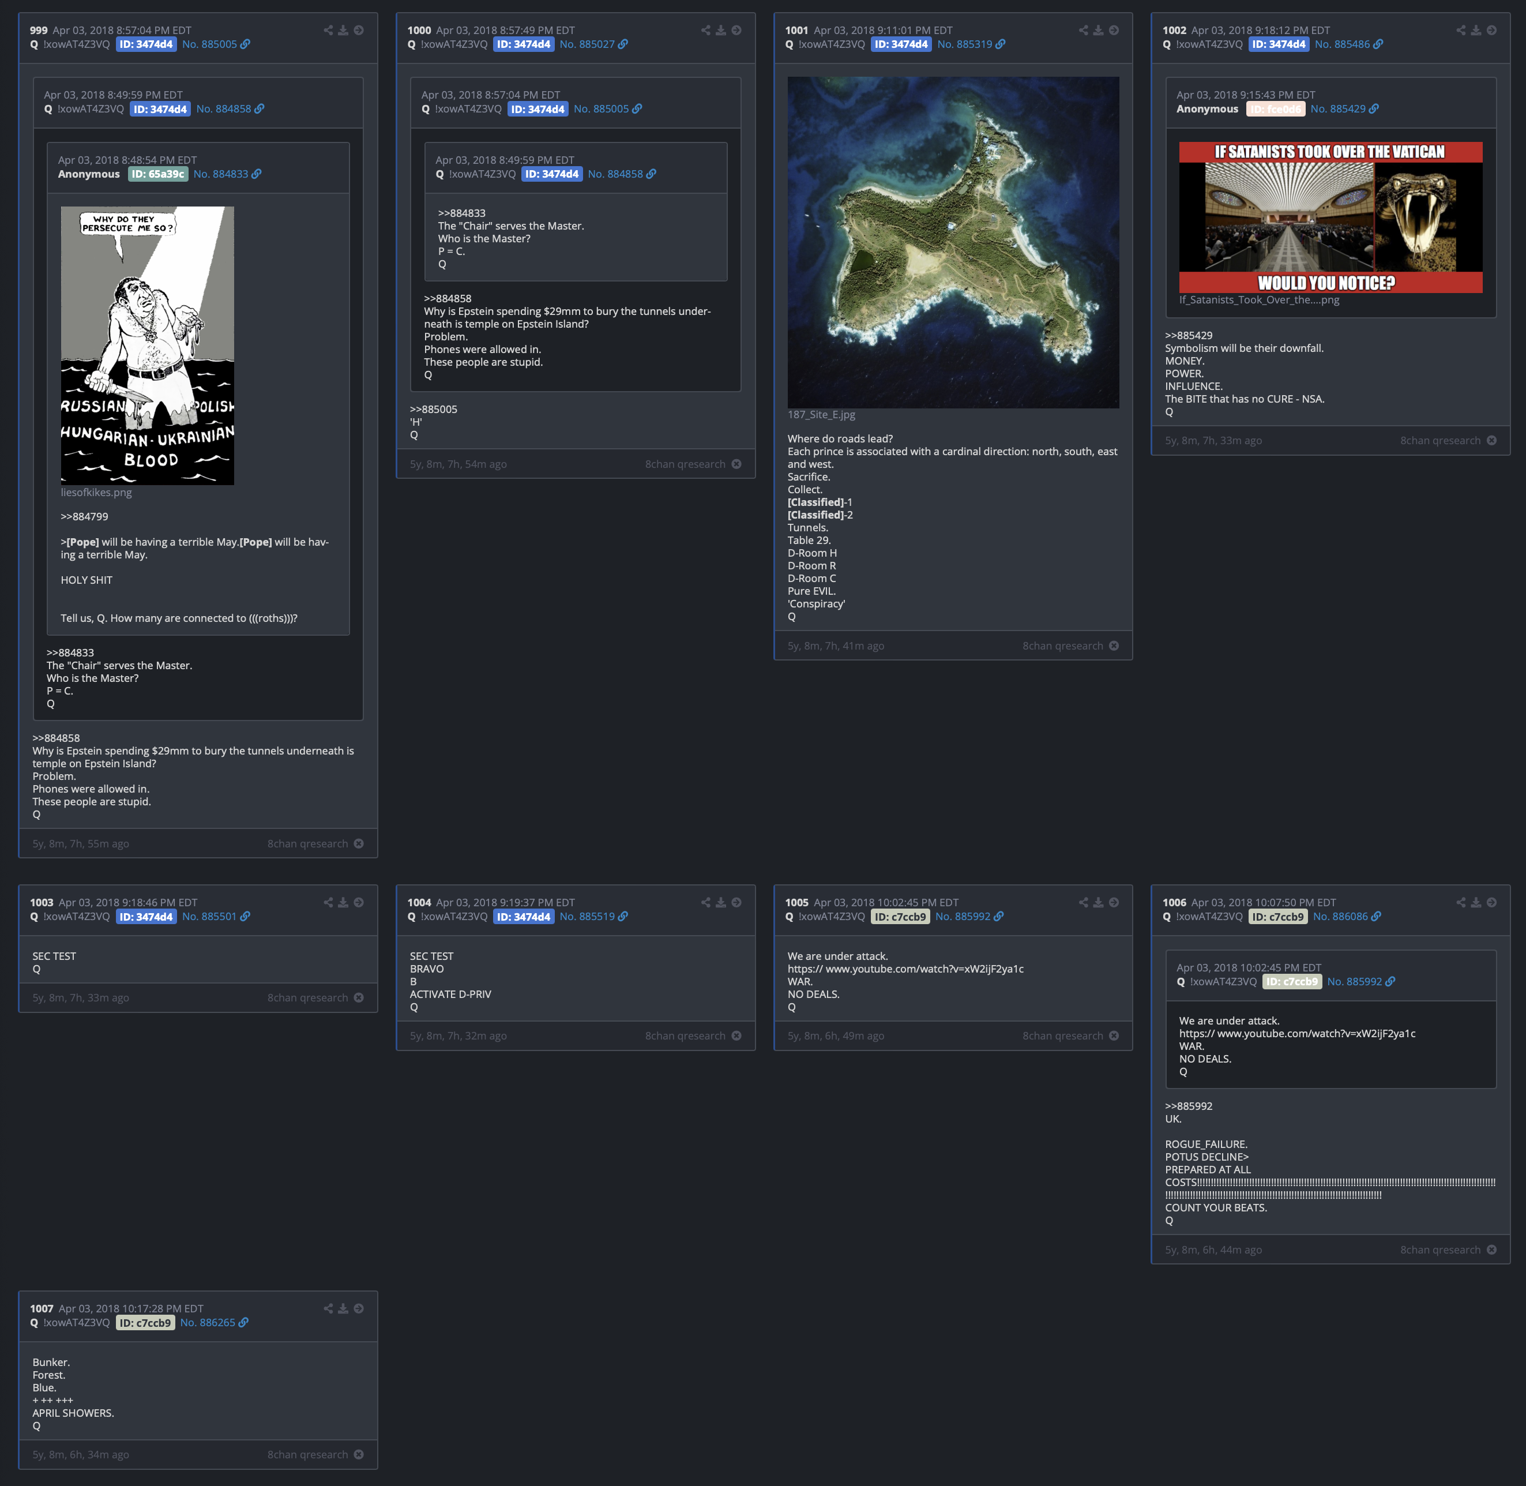
Task: Click the download icon on post 1003
Action: click(343, 902)
